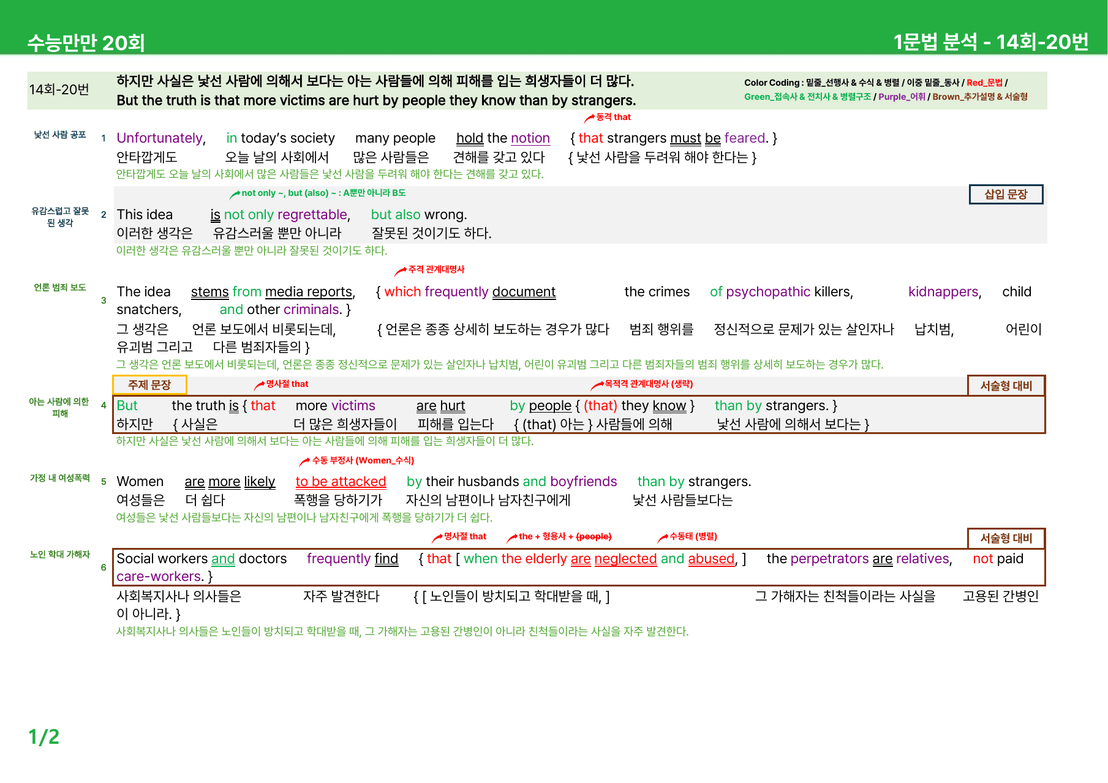The height and width of the screenshot is (783, 1108).
Task: Click the word 'psychopathic' in sentence 3
Action: pos(768,292)
